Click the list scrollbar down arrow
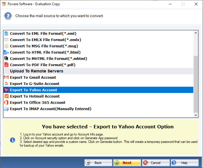 point(196,115)
